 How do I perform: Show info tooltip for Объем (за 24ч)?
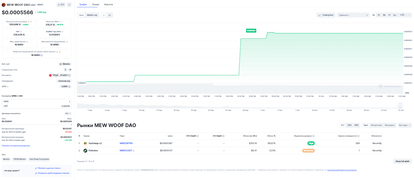pyautogui.click(x=60, y=22)
